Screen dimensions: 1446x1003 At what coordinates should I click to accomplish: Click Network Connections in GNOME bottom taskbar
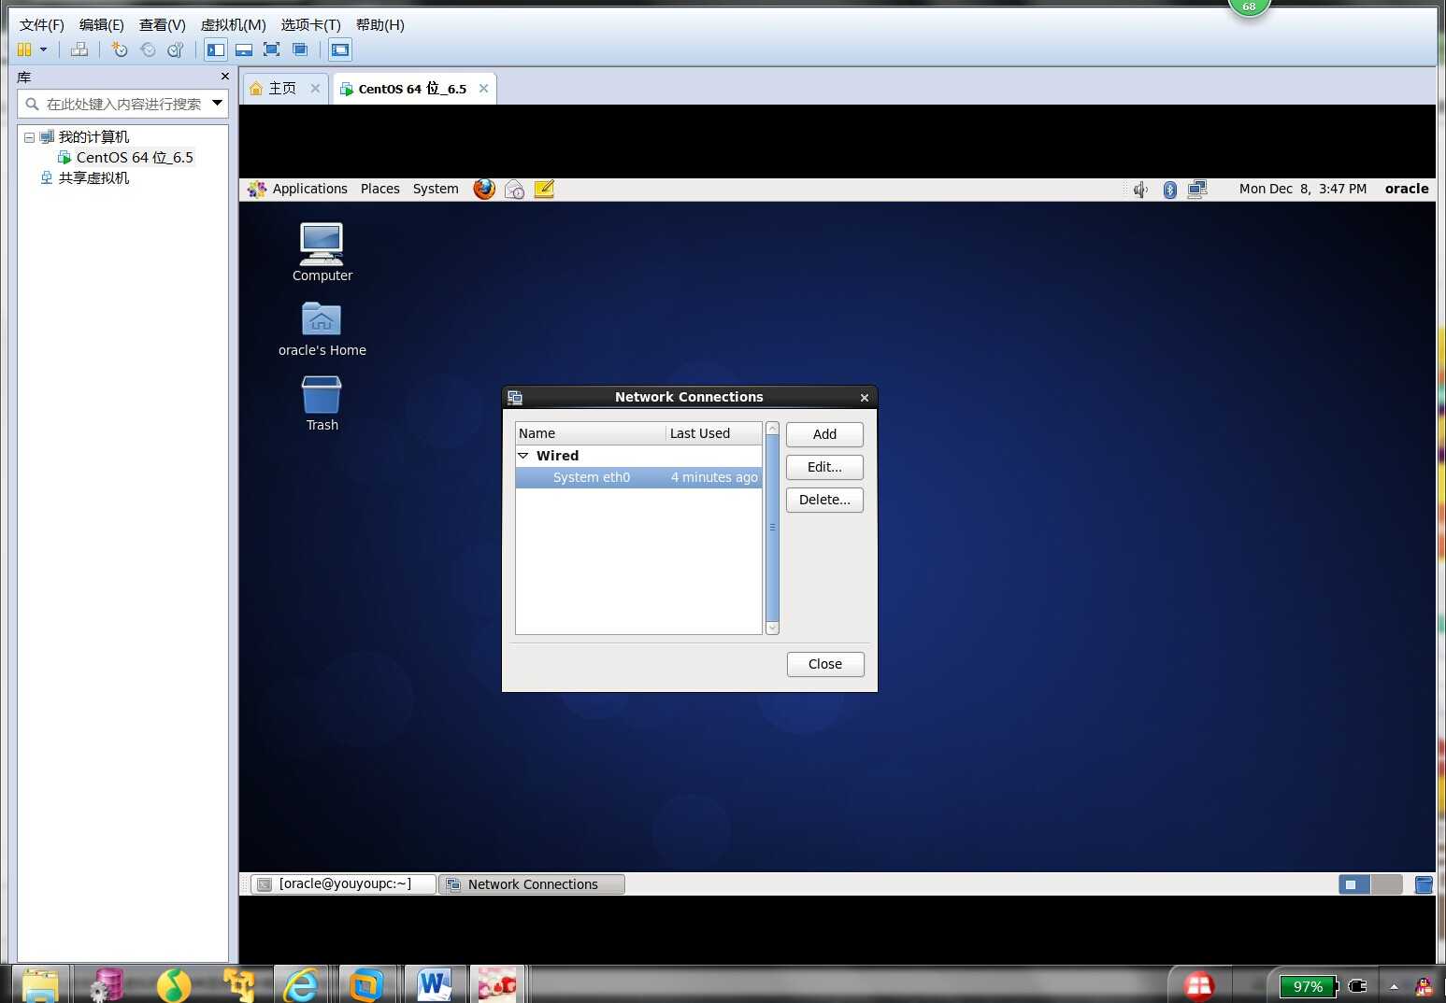532,884
